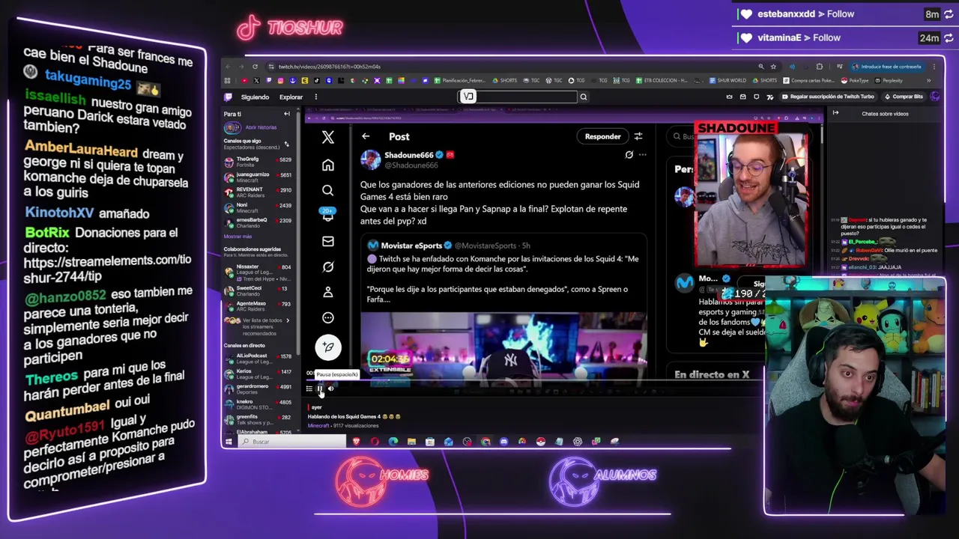
Task: Open the Perplexity bookmark
Action: [888, 80]
